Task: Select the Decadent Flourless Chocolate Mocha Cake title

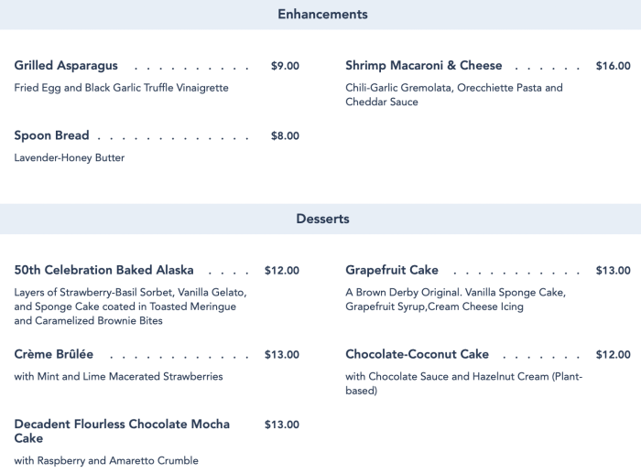Action: point(122,431)
